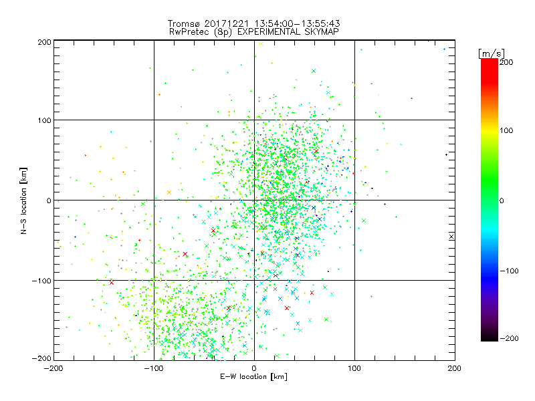Click the yellow-green X marker at the plot's top edge
The width and height of the screenshot is (535, 401).
pos(261,43)
